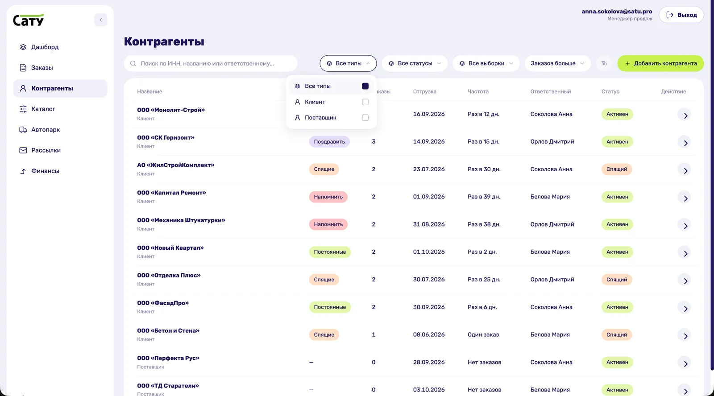The height and width of the screenshot is (396, 714).
Task: Click the Поздравить tag for СК Горизонт
Action: pyautogui.click(x=329, y=142)
